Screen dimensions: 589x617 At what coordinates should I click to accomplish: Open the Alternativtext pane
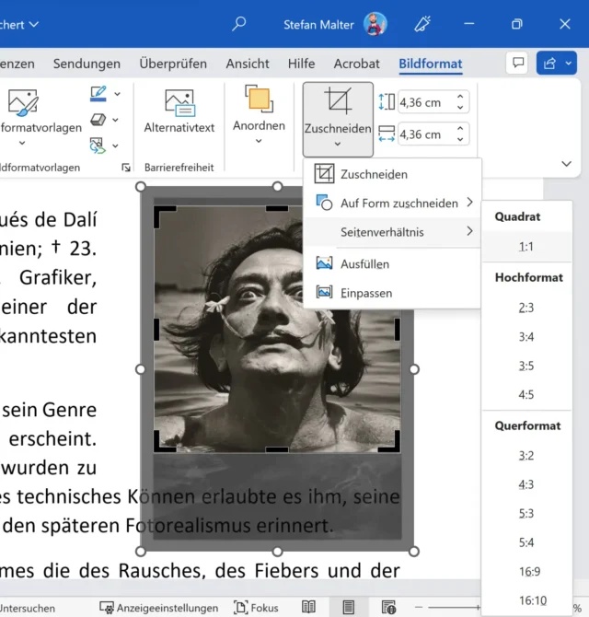pos(179,111)
